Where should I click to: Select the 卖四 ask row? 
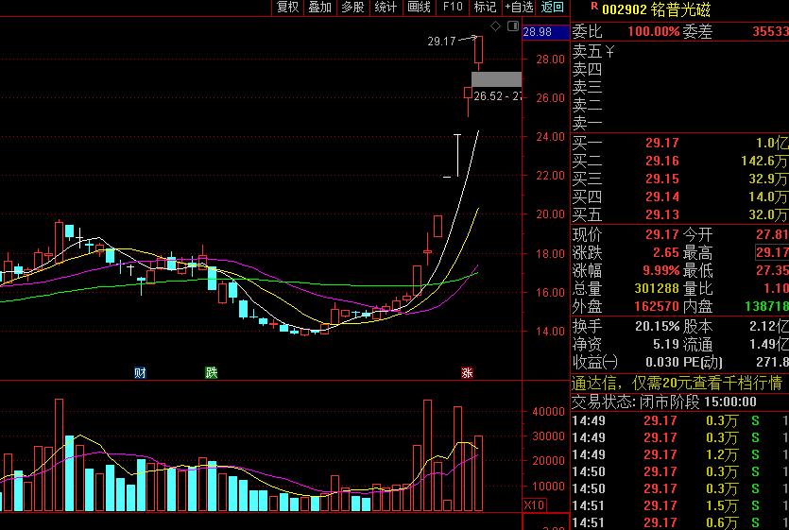(x=679, y=69)
